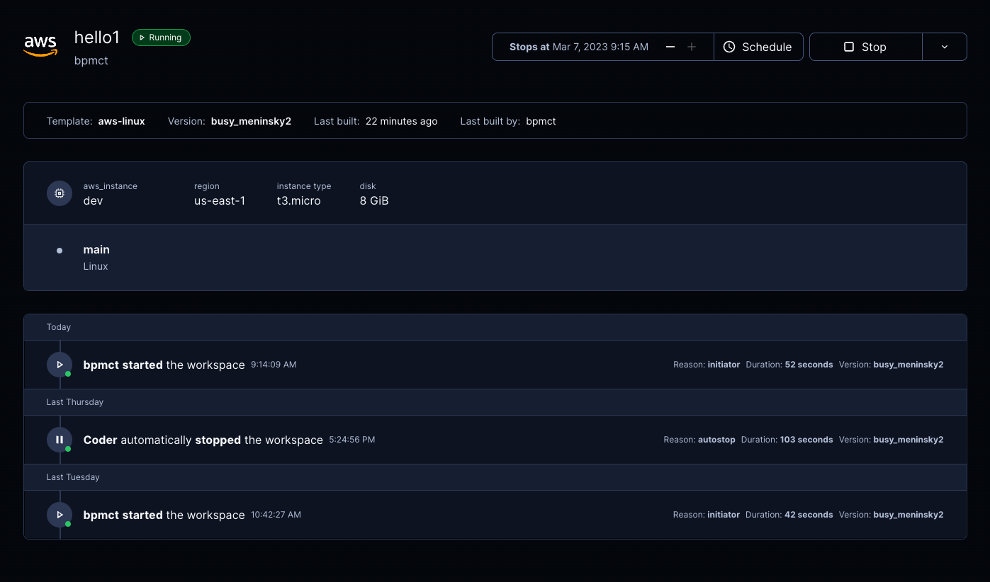Click disk value 8 GiB

[374, 200]
